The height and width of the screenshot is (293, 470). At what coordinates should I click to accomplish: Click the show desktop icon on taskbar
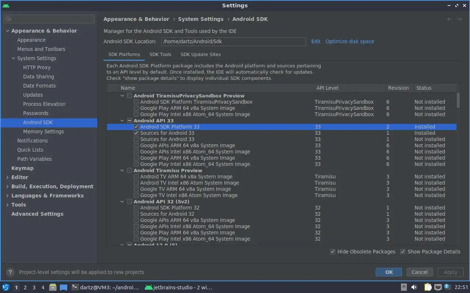(64, 287)
